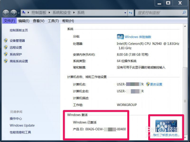This screenshot has width=190, height=142.
Task: Click the Back navigation arrow button
Action: 6,13
